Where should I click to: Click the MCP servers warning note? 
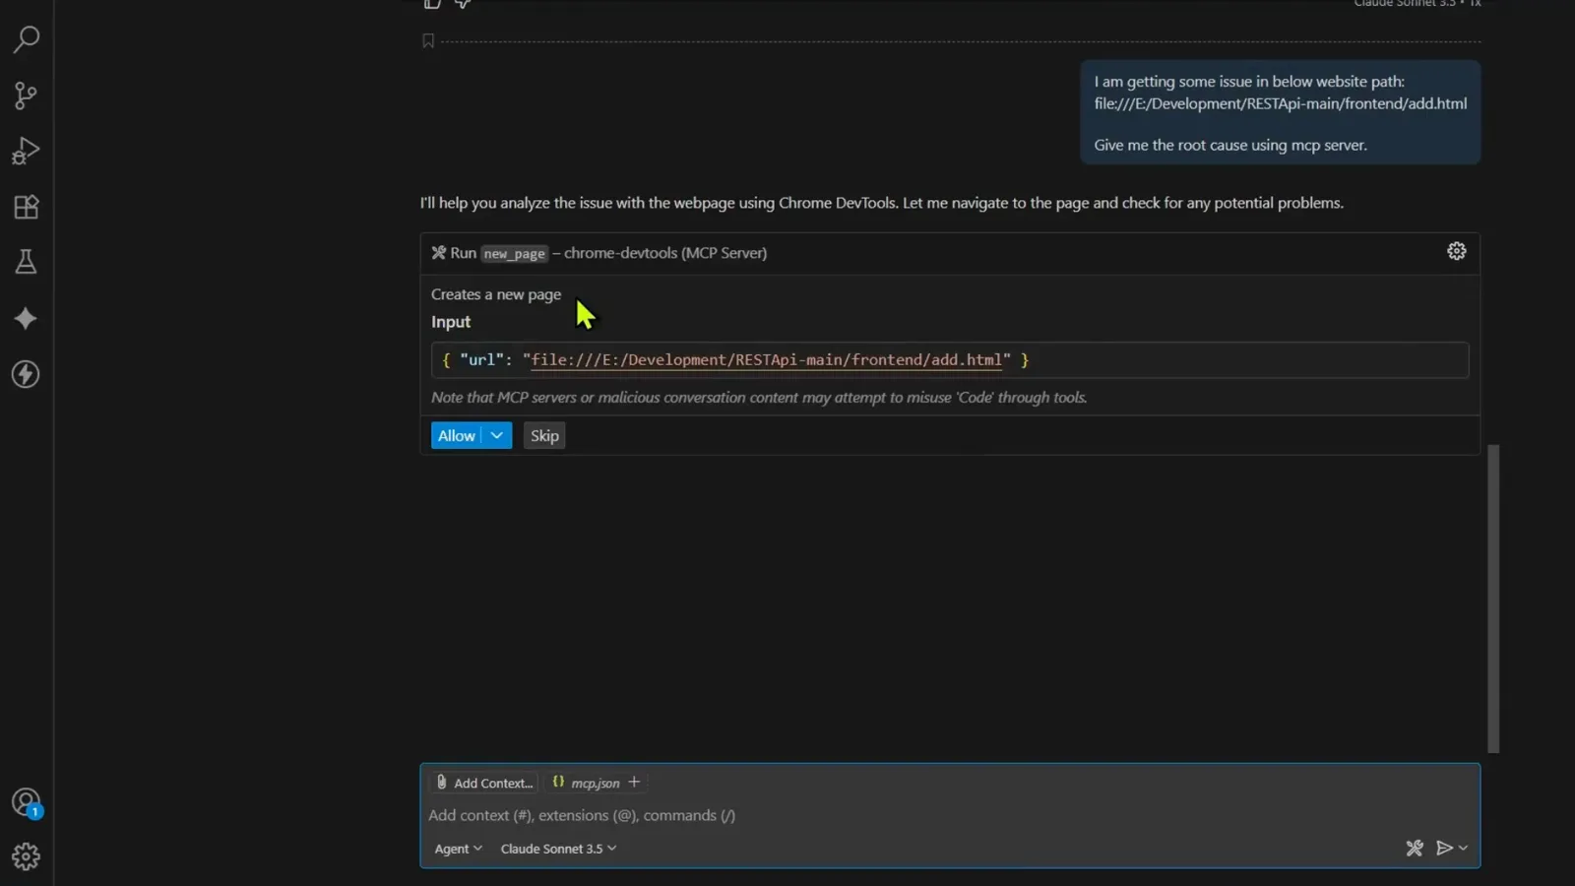pos(759,398)
